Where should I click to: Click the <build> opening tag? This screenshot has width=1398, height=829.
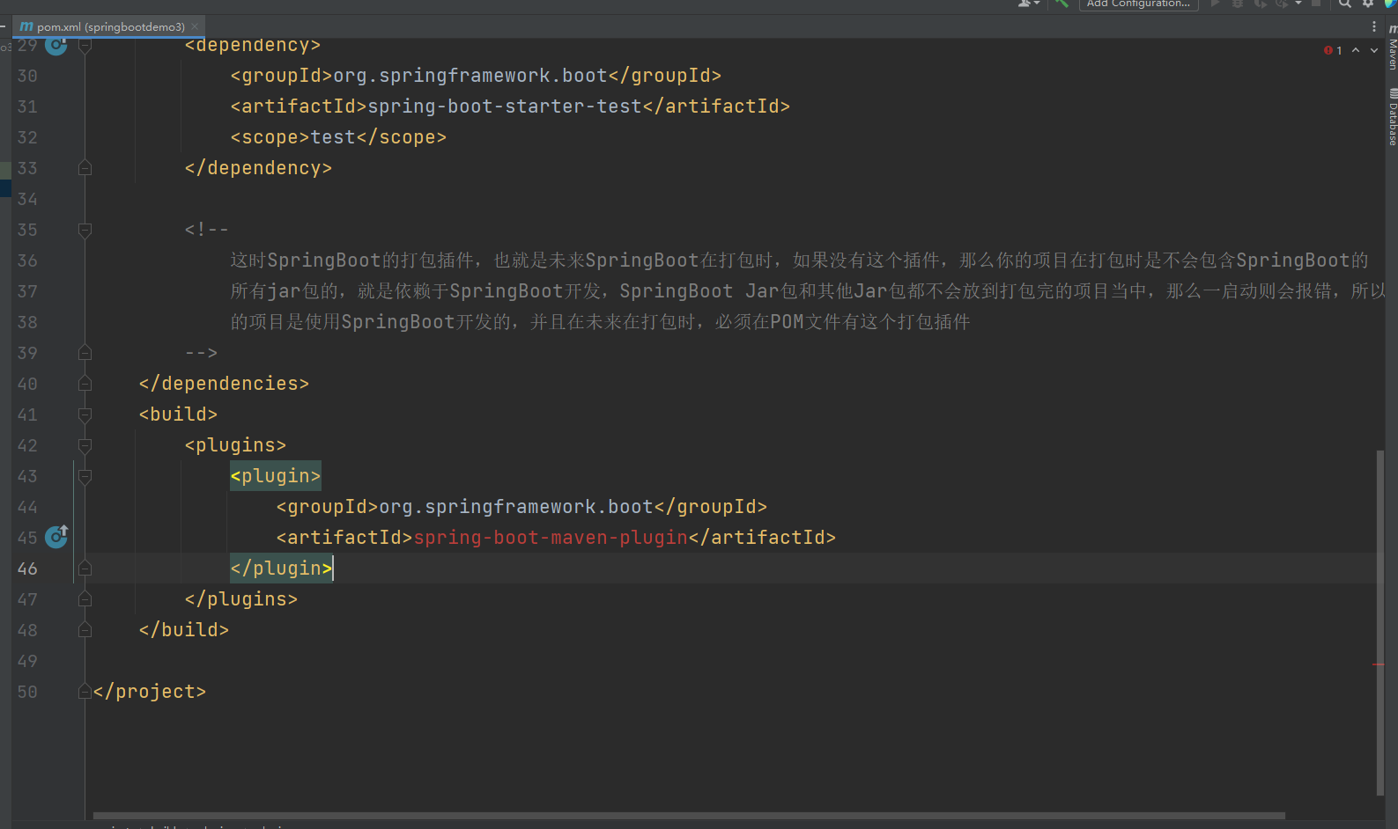click(178, 414)
